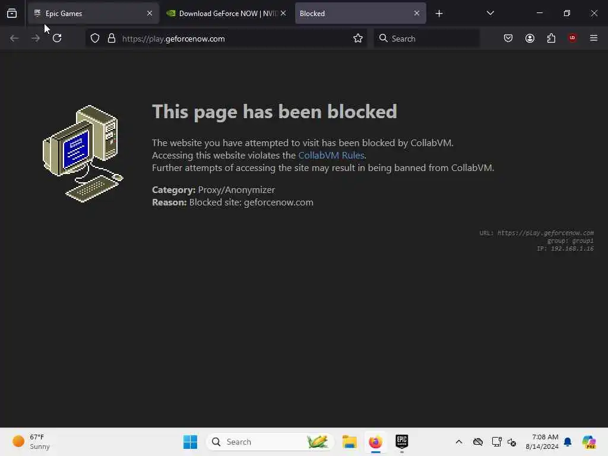Image resolution: width=608 pixels, height=456 pixels.
Task: Open the Firefox account menu
Action: (x=530, y=38)
